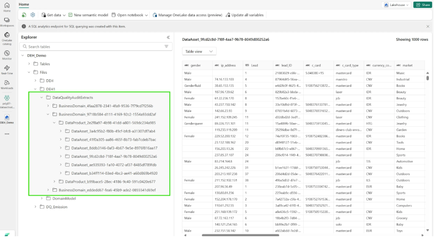Collapse the Explorer pane with double chevron
This screenshot has height=239, width=434.
pos(168,37)
